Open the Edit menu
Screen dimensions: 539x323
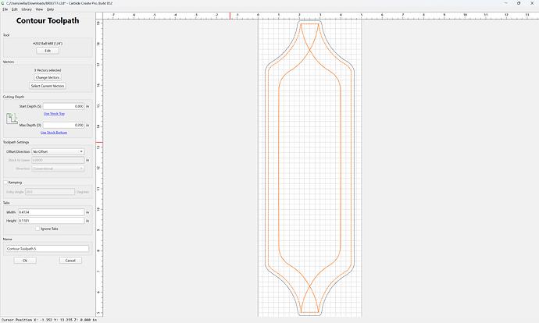(14, 9)
